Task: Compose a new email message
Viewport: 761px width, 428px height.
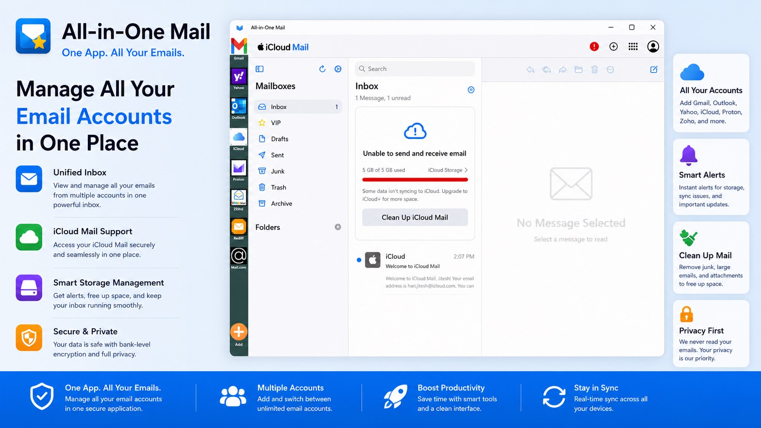Action: click(x=654, y=70)
